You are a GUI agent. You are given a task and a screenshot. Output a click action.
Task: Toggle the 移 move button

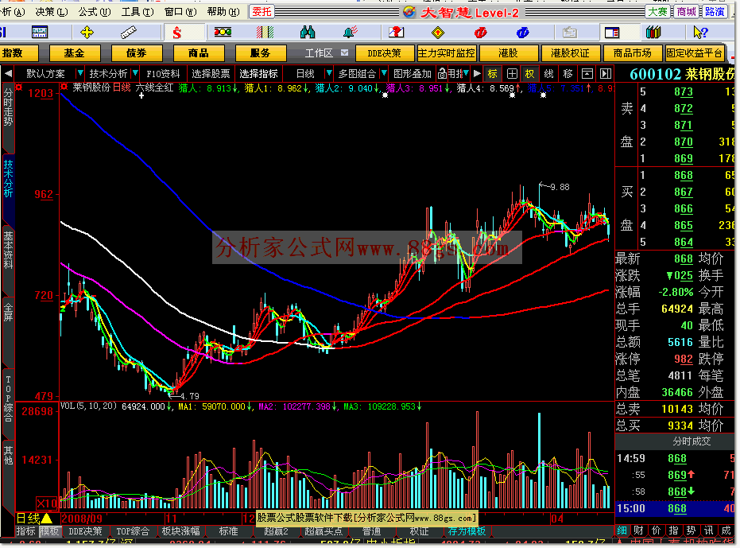coord(568,74)
